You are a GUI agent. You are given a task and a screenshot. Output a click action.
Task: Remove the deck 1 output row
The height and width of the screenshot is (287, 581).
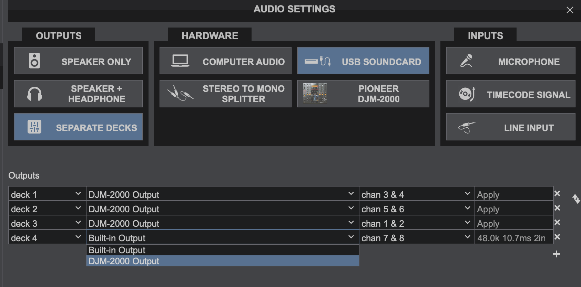pos(557,193)
